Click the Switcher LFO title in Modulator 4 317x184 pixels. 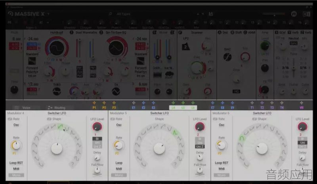tap(57, 113)
